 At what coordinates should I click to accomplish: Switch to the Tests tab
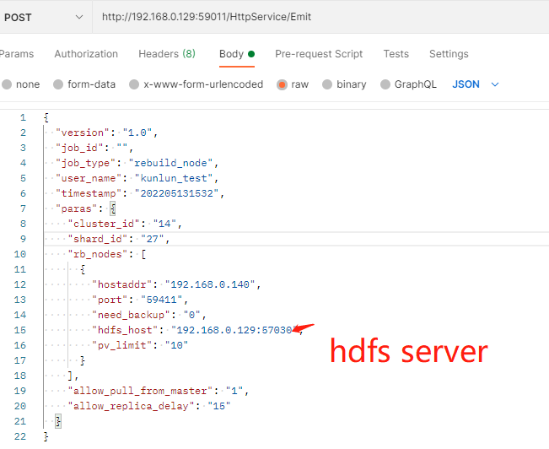[x=396, y=54]
